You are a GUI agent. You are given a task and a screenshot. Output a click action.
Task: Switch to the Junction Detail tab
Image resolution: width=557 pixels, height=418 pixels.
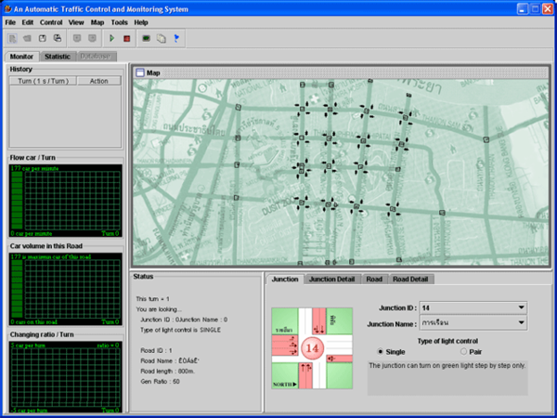(x=330, y=279)
